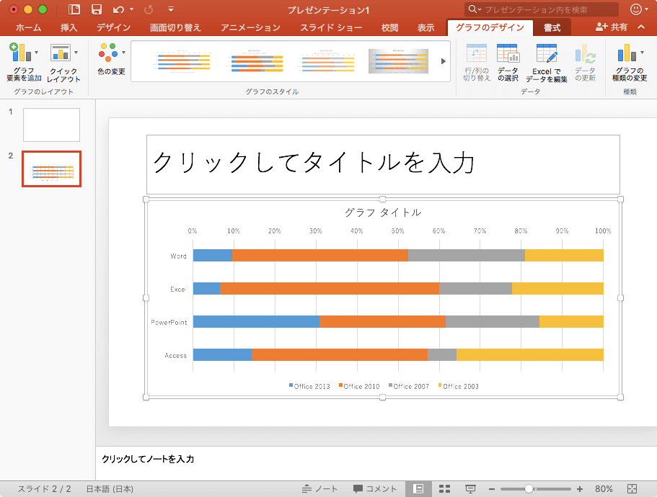Click the グラフ タイトル chart title
The width and height of the screenshot is (657, 497).
click(x=383, y=212)
